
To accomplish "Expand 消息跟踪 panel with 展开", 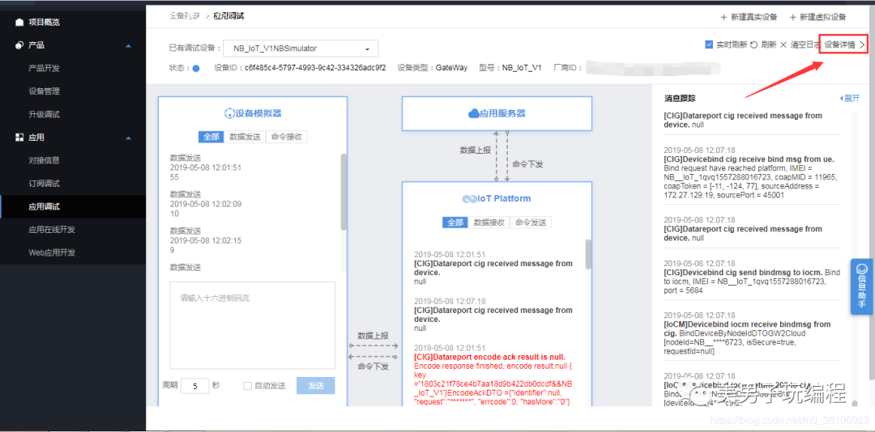I will point(850,98).
